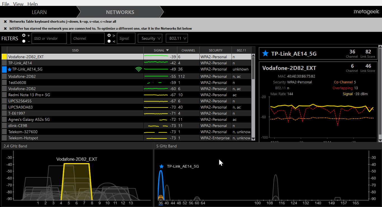
Task: Select the TP-Link_AE14 network row
Action: 126,63
